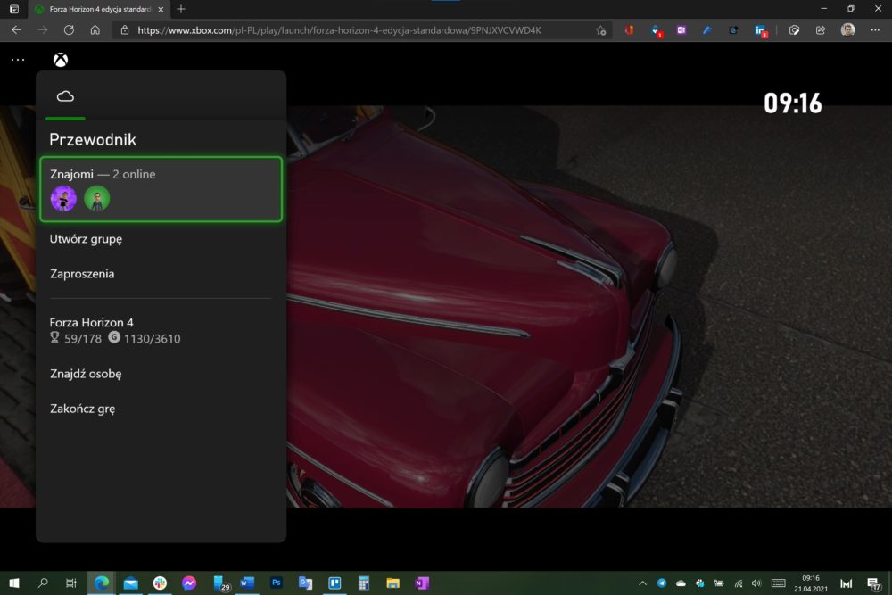Open the LinkedIn extension with badge 3
This screenshot has height=595, width=892.
[761, 31]
